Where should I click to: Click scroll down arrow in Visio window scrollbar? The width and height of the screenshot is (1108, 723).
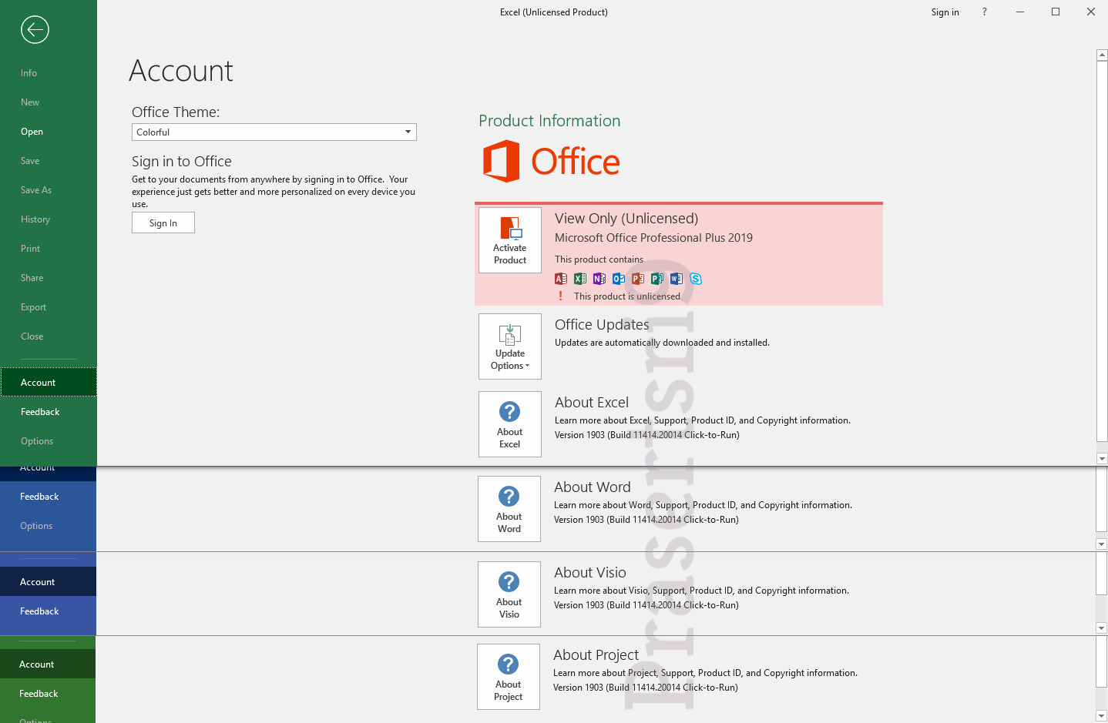pos(1102,628)
